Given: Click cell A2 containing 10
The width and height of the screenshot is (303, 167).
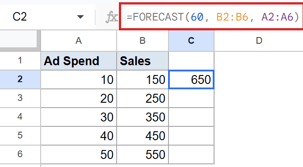Looking at the screenshot, I should [x=79, y=79].
